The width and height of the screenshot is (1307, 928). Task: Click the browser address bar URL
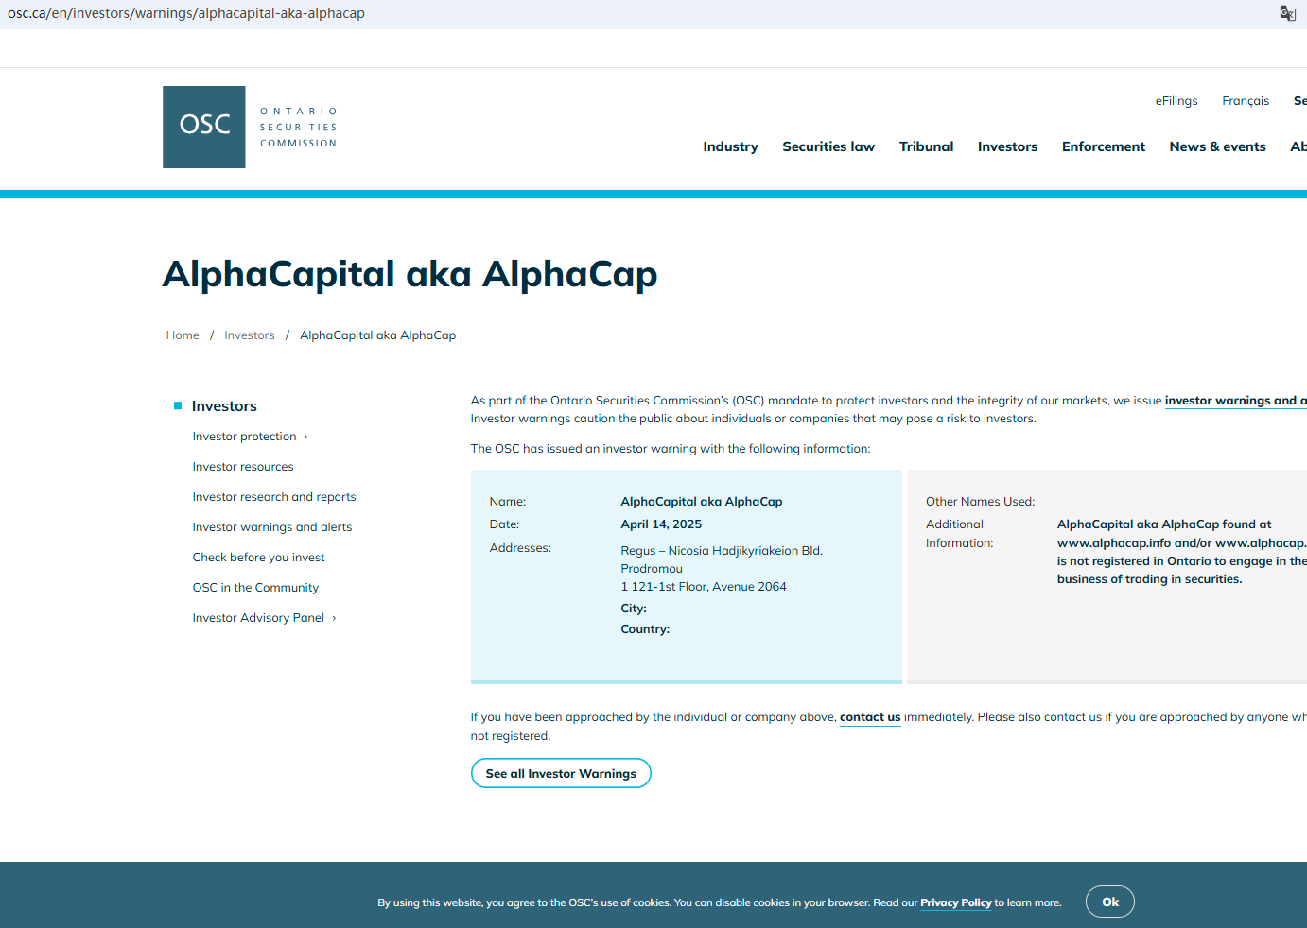coord(186,13)
